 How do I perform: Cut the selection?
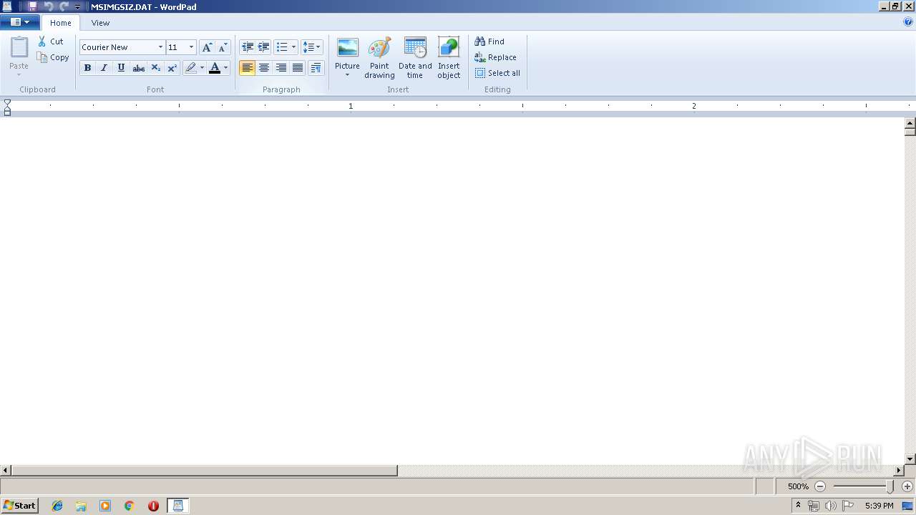coord(51,41)
